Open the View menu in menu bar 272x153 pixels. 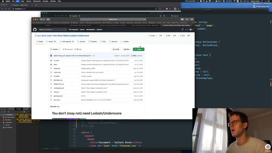23,1
